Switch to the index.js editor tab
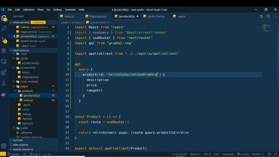Image resolution: width=279 pixels, height=157 pixels. pos(69,17)
